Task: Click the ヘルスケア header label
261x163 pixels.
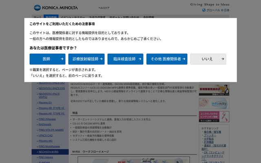Action: tap(104, 8)
